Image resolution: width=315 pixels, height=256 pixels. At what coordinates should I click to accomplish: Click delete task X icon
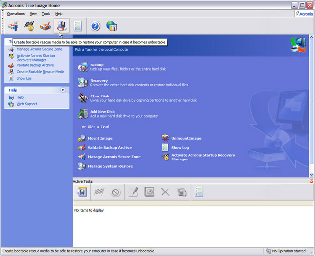pos(165,192)
